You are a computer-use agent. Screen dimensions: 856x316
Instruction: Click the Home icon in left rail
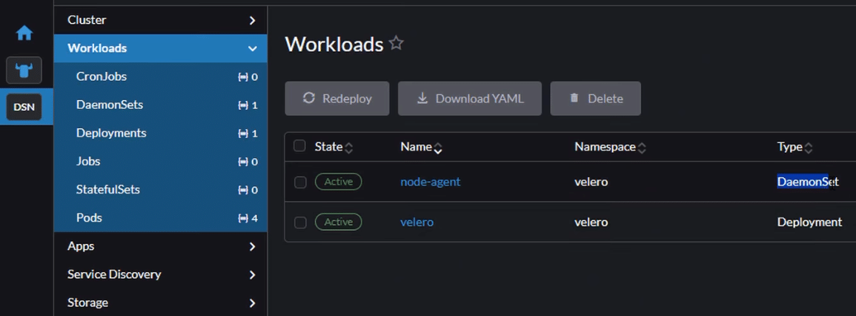24,33
